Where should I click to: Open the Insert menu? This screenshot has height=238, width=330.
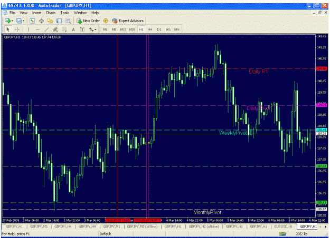(x=36, y=13)
